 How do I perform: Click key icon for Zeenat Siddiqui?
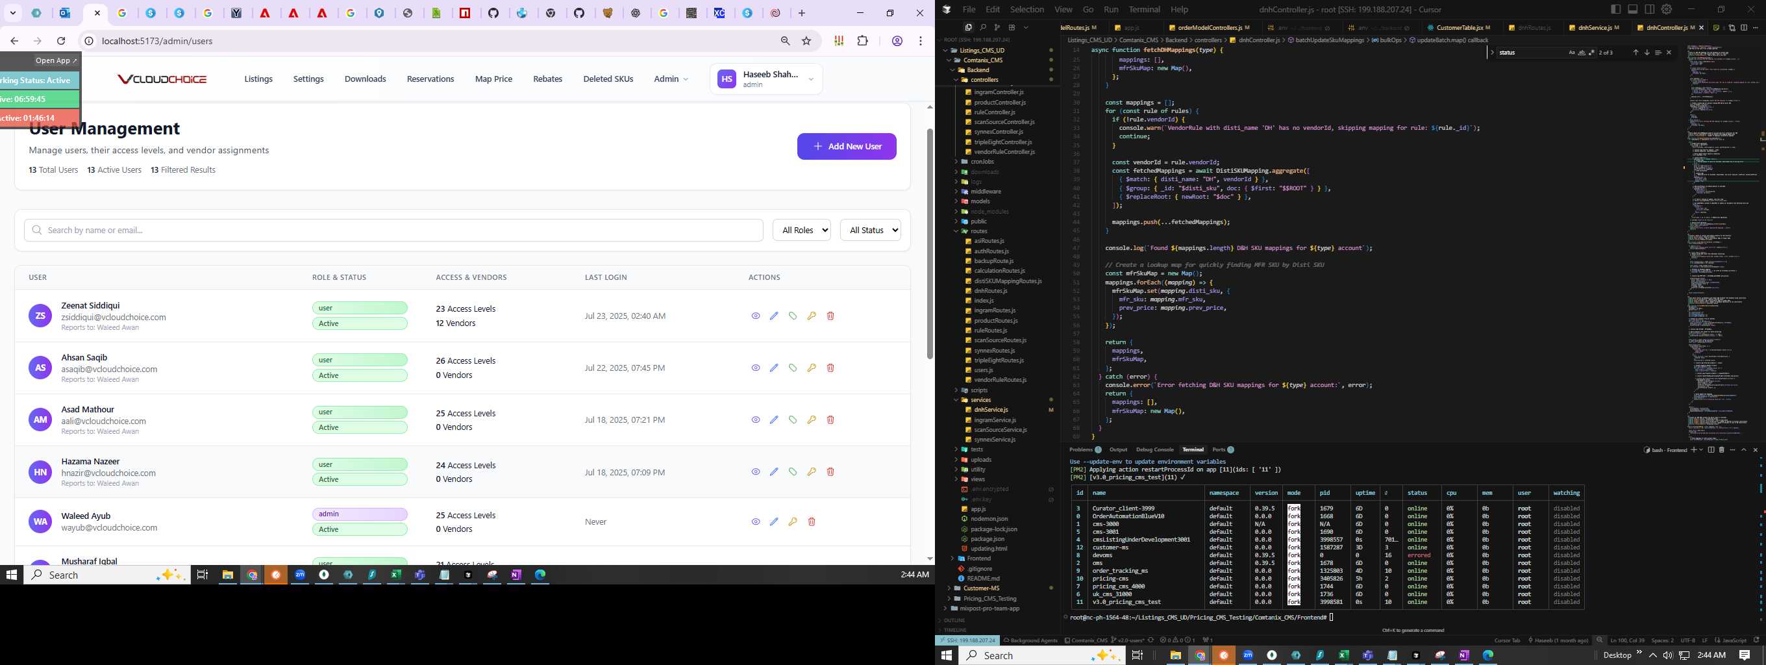coord(812,316)
